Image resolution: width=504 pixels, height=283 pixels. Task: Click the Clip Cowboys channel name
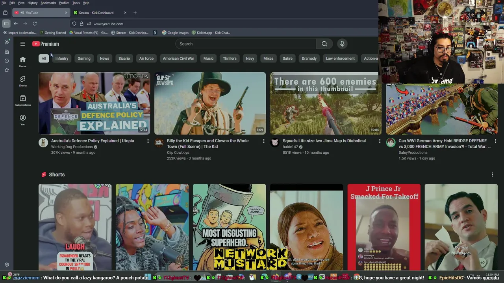[x=178, y=153]
